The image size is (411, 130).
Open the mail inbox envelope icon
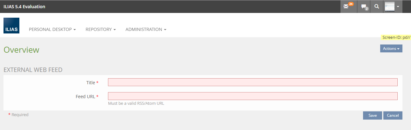(348, 6)
